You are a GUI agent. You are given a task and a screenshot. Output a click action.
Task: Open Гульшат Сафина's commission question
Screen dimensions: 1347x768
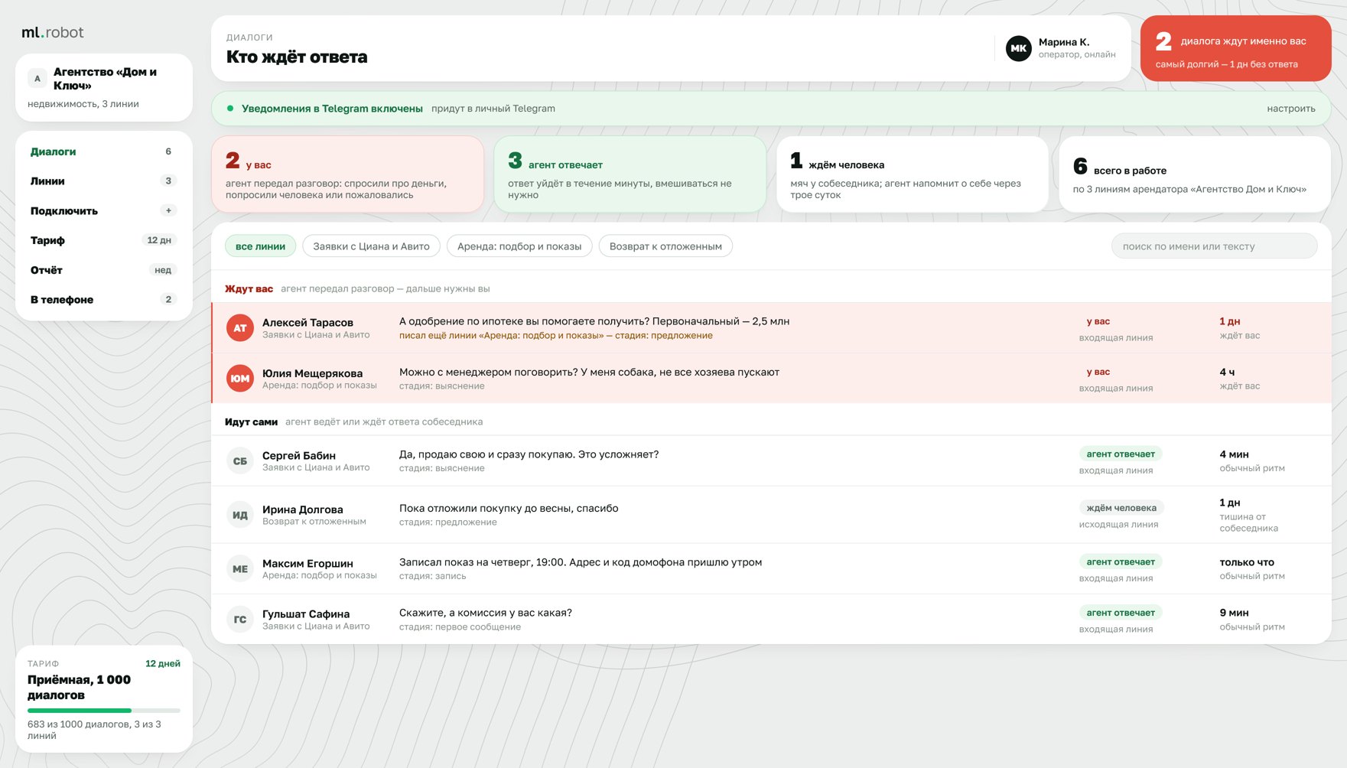point(486,613)
